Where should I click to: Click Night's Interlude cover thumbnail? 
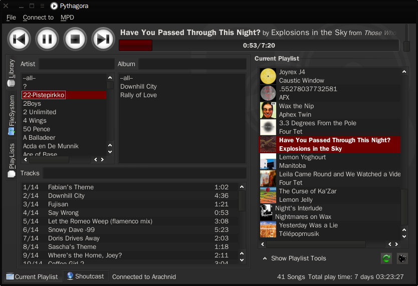coord(266,212)
